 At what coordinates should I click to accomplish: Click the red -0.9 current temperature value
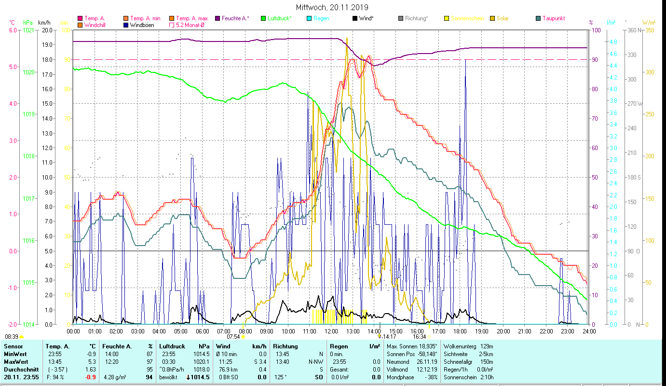pyautogui.click(x=90, y=377)
